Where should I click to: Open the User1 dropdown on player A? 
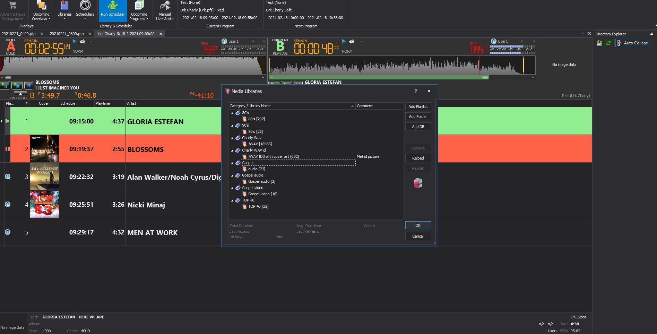click(x=253, y=41)
